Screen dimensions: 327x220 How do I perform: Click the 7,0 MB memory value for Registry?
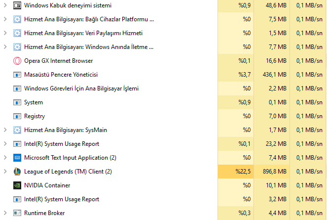[x=278, y=116]
